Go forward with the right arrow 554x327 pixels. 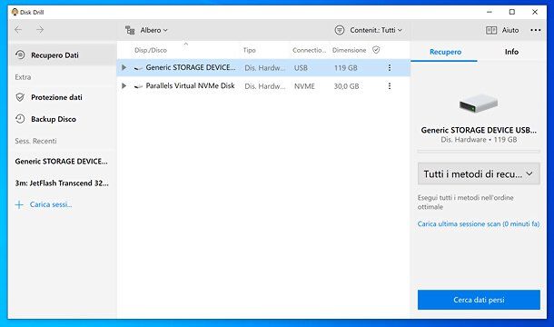40,30
